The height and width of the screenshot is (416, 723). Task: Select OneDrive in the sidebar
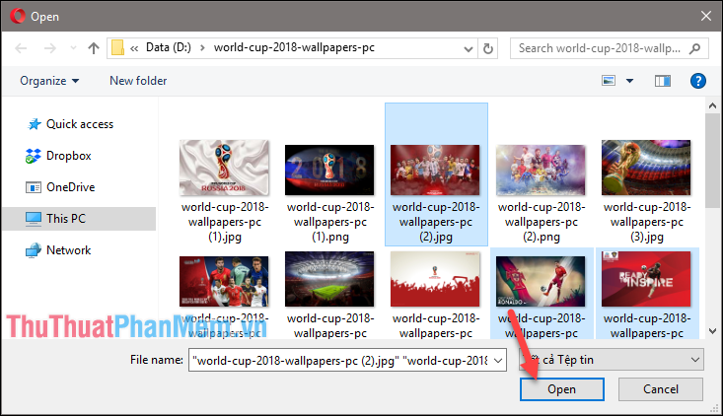[x=71, y=187]
